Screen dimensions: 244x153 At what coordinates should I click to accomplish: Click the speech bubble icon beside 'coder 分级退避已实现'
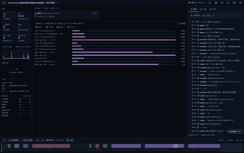tap(198, 61)
